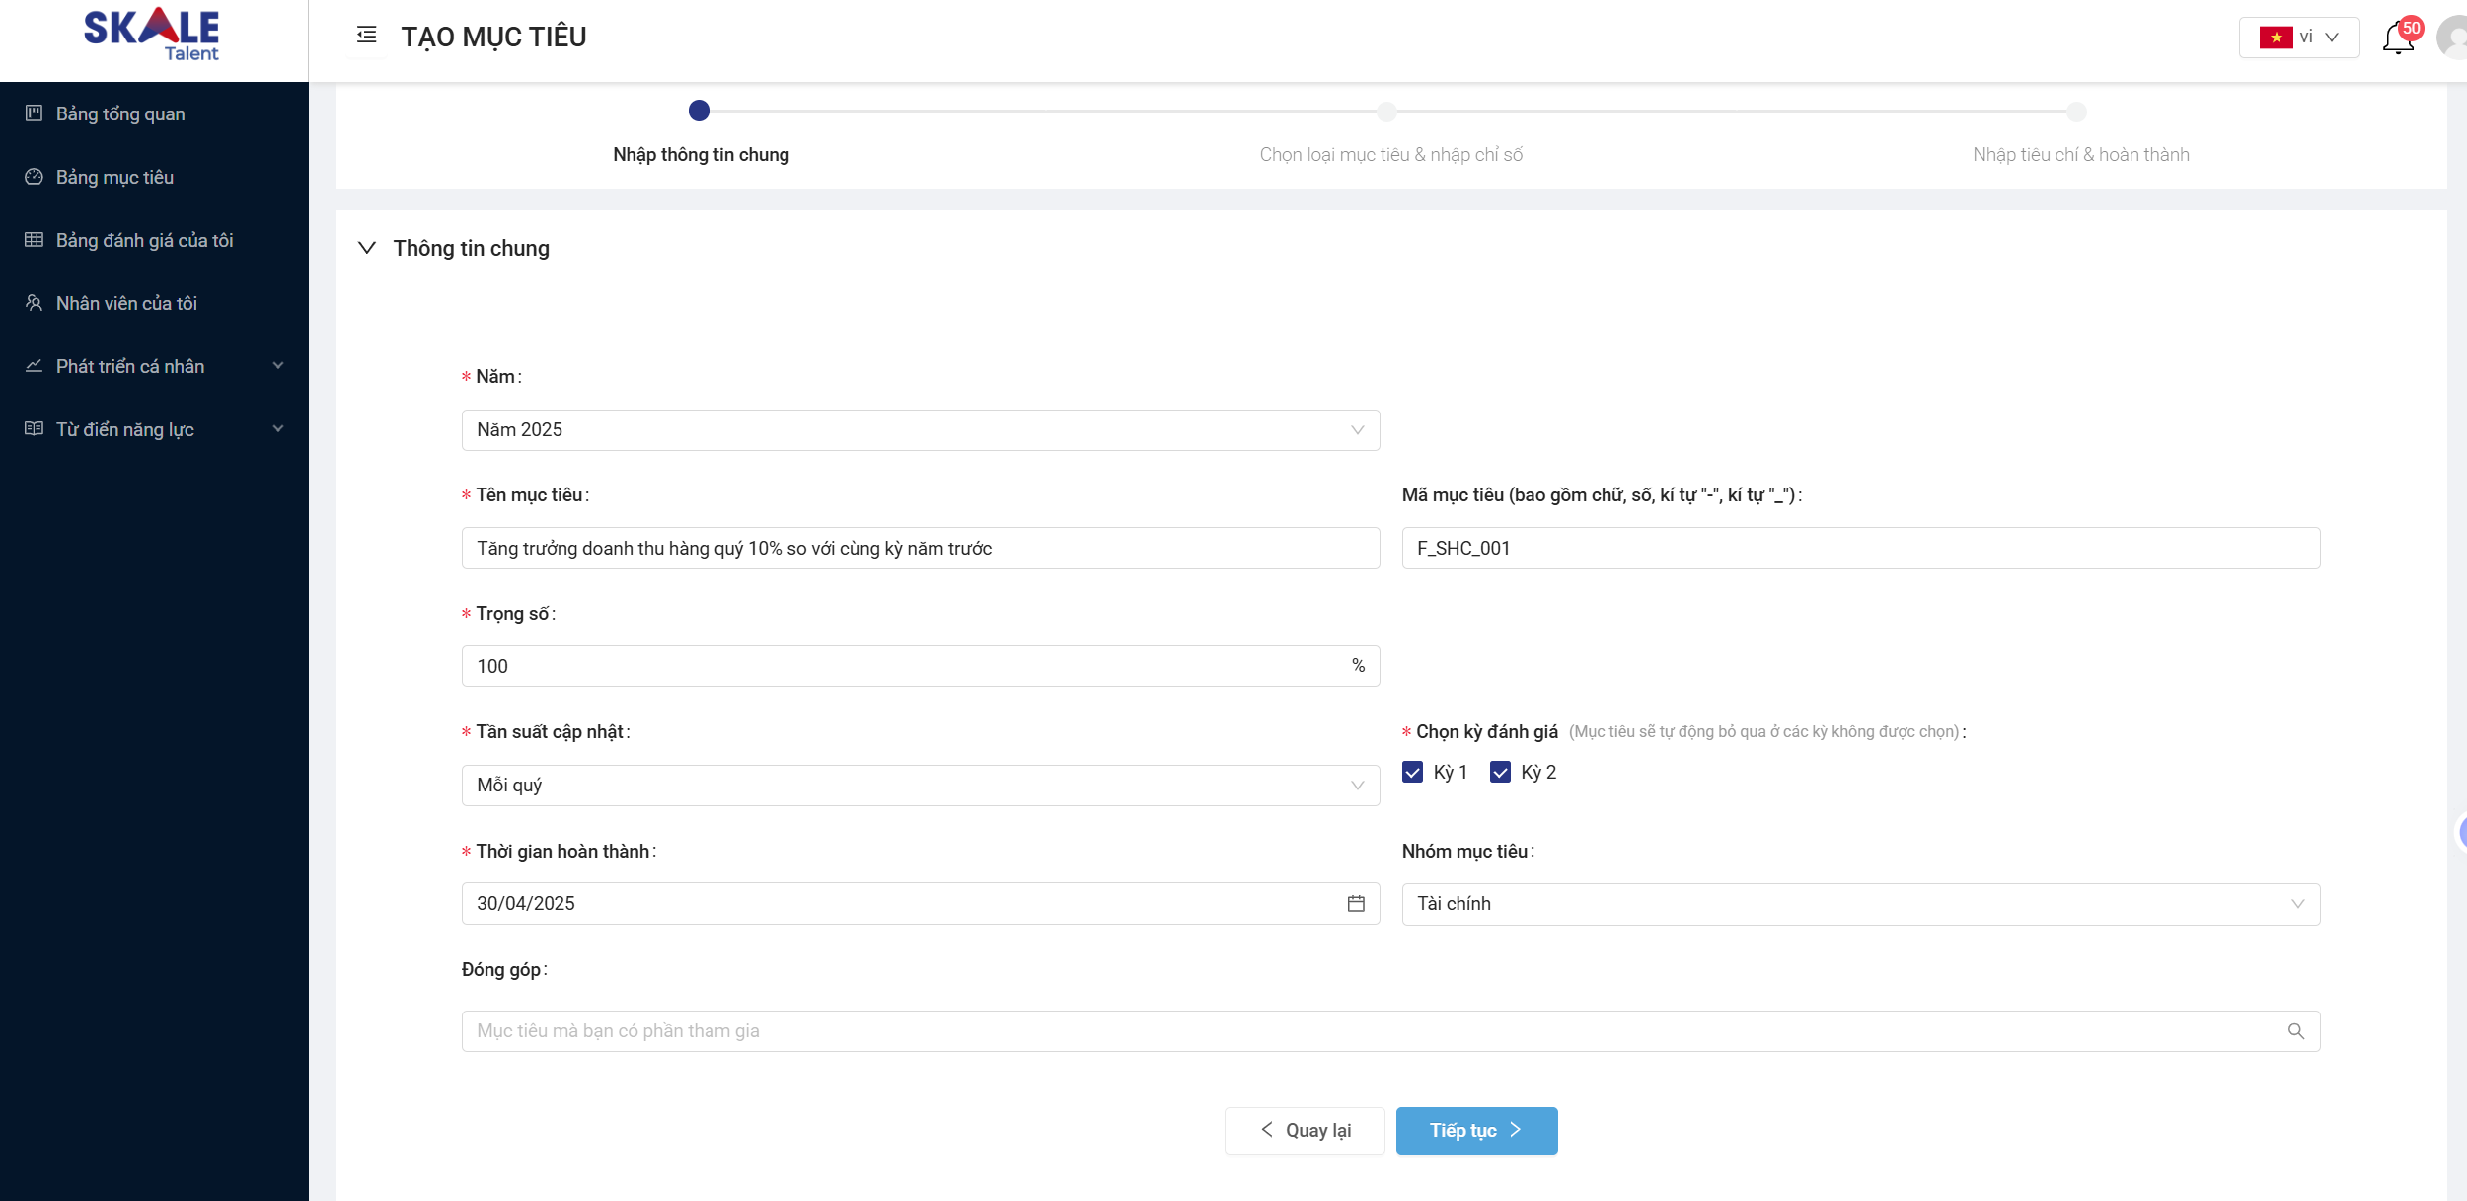The height and width of the screenshot is (1201, 2467).
Task: Click the search icon in Đóng góp field
Action: [2296, 1031]
